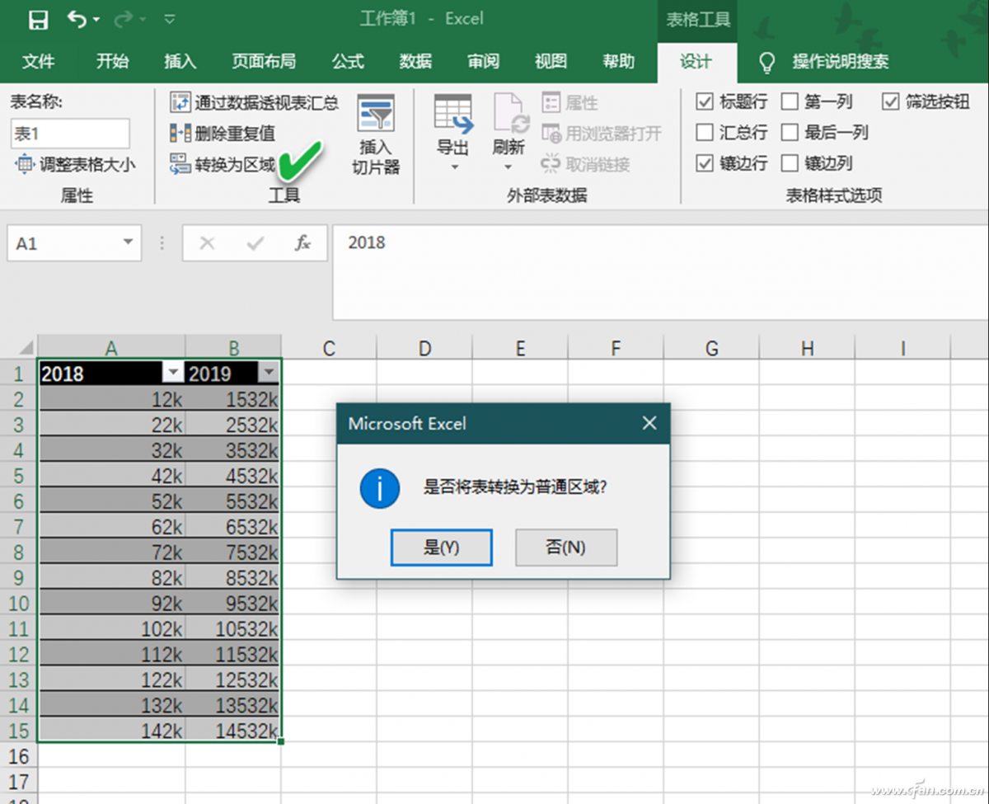
Task: Open the 文件 (File) menu
Action: pyautogui.click(x=38, y=61)
